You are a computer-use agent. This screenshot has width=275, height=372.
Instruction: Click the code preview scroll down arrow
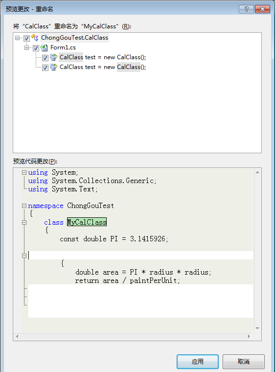click(x=257, y=328)
